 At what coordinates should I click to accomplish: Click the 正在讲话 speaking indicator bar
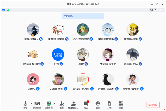click(83, 16)
